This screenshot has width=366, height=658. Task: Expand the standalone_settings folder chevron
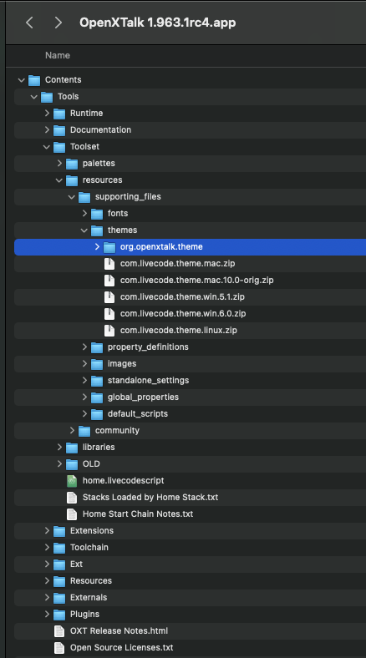(84, 380)
